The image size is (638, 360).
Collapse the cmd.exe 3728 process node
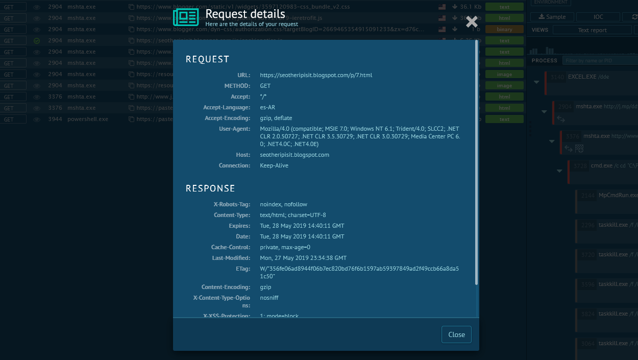pyautogui.click(x=559, y=171)
